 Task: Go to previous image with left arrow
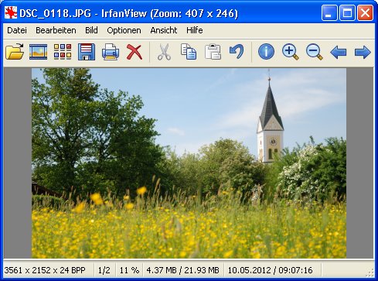(x=339, y=52)
